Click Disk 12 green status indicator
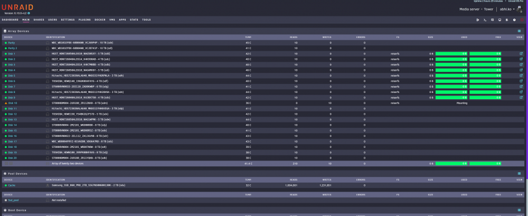The width and height of the screenshot is (528, 216). point(6,114)
